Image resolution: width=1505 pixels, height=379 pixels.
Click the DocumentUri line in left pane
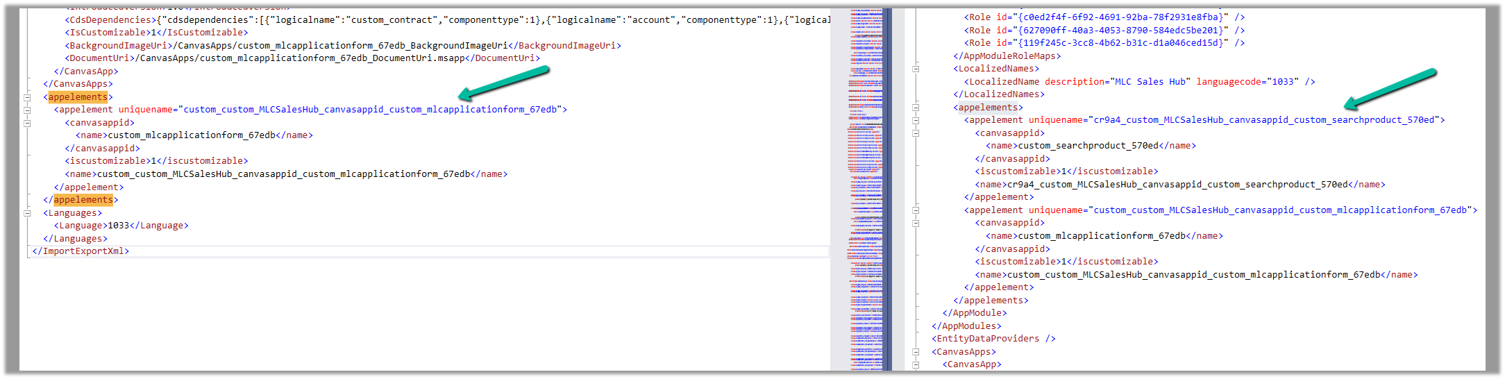(302, 58)
